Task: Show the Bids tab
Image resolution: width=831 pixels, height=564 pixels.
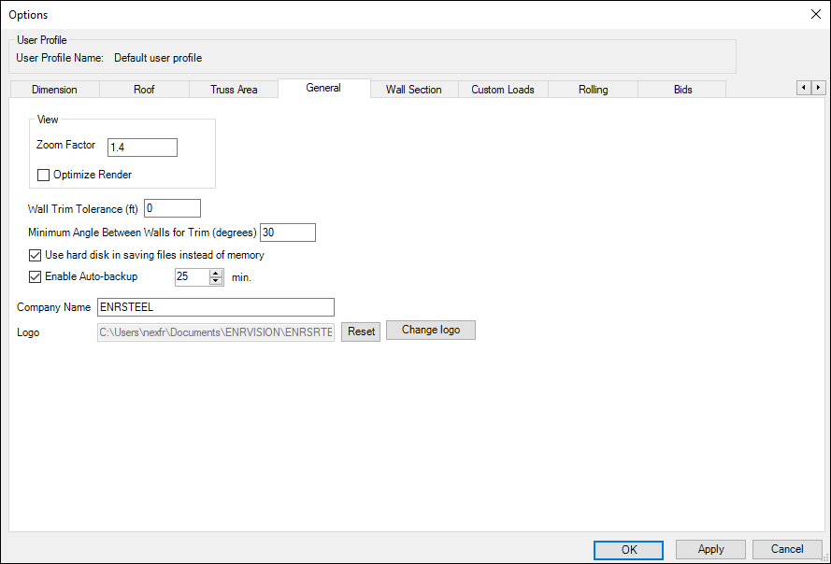Action: (682, 90)
